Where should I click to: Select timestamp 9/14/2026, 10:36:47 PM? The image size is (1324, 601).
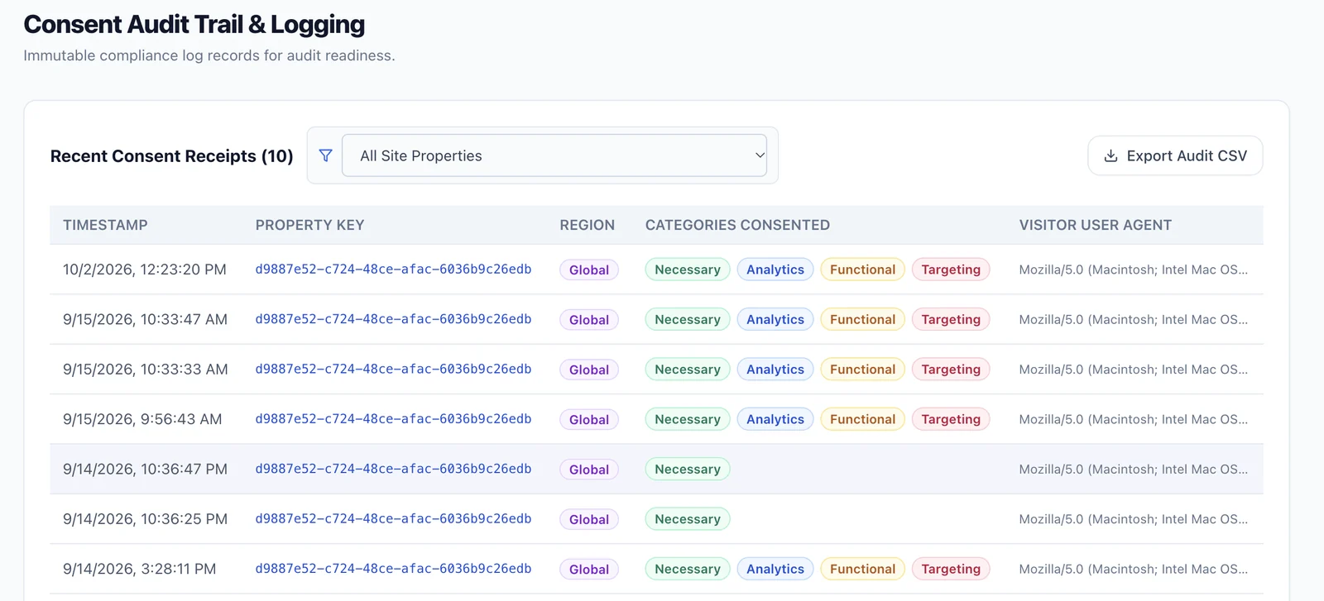pyautogui.click(x=145, y=470)
